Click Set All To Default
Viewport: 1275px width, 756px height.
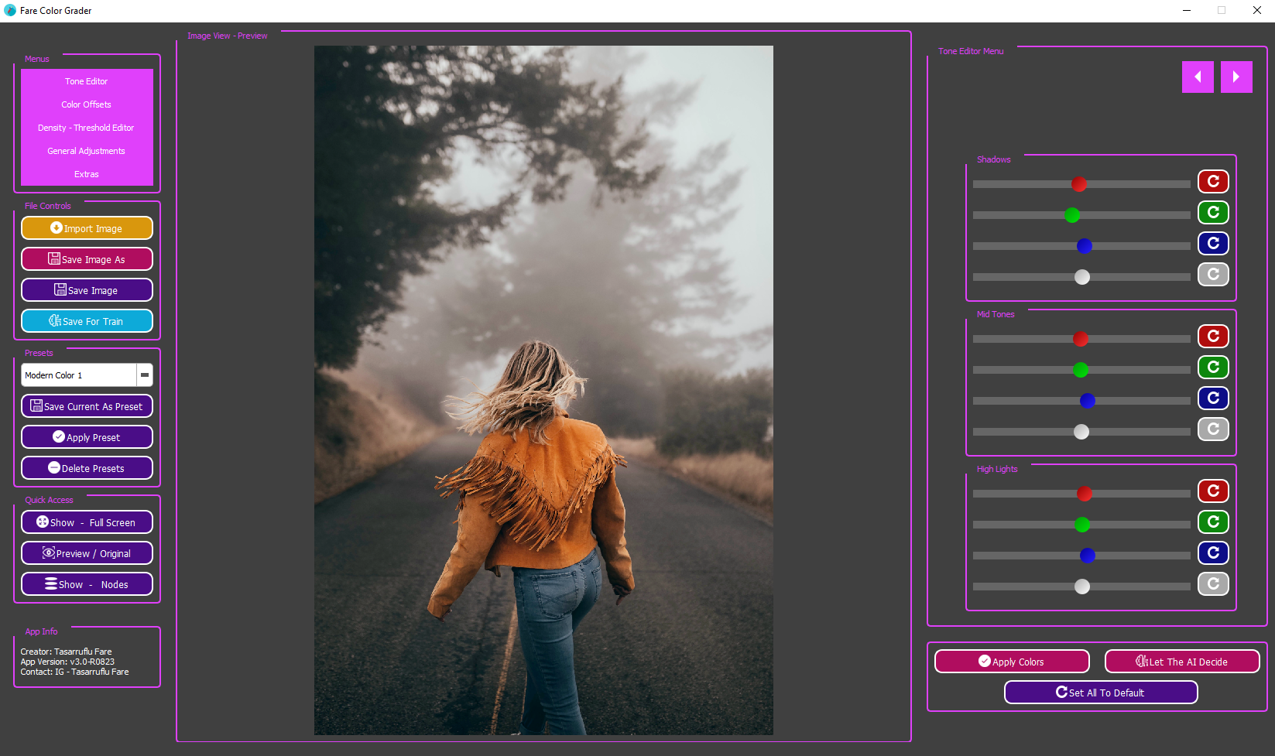click(1100, 692)
